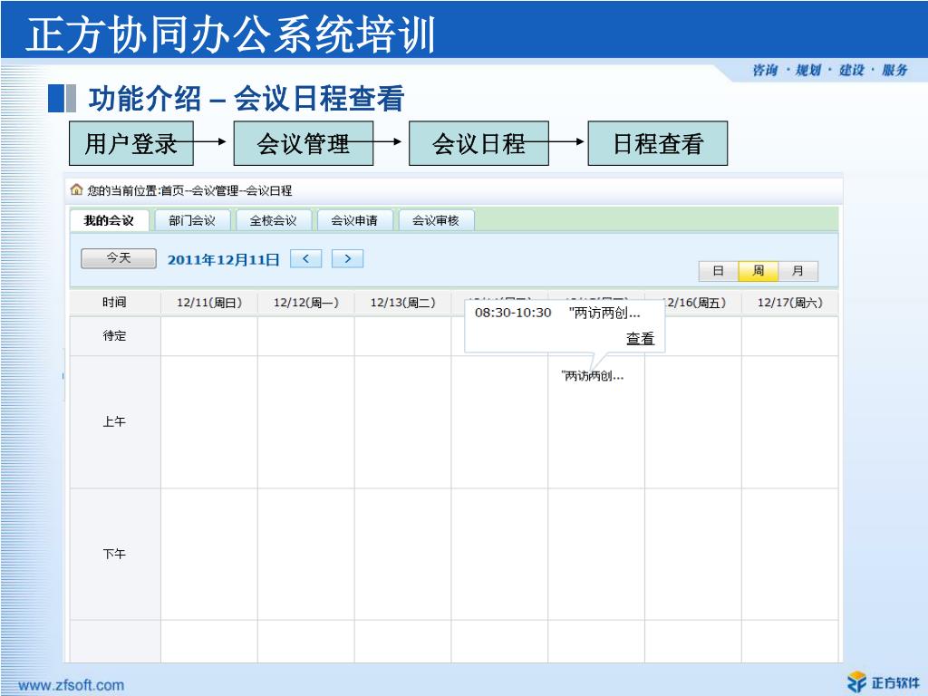Viewport: 928px width, 696px height.
Task: Click the 今天 button
Action: click(119, 258)
